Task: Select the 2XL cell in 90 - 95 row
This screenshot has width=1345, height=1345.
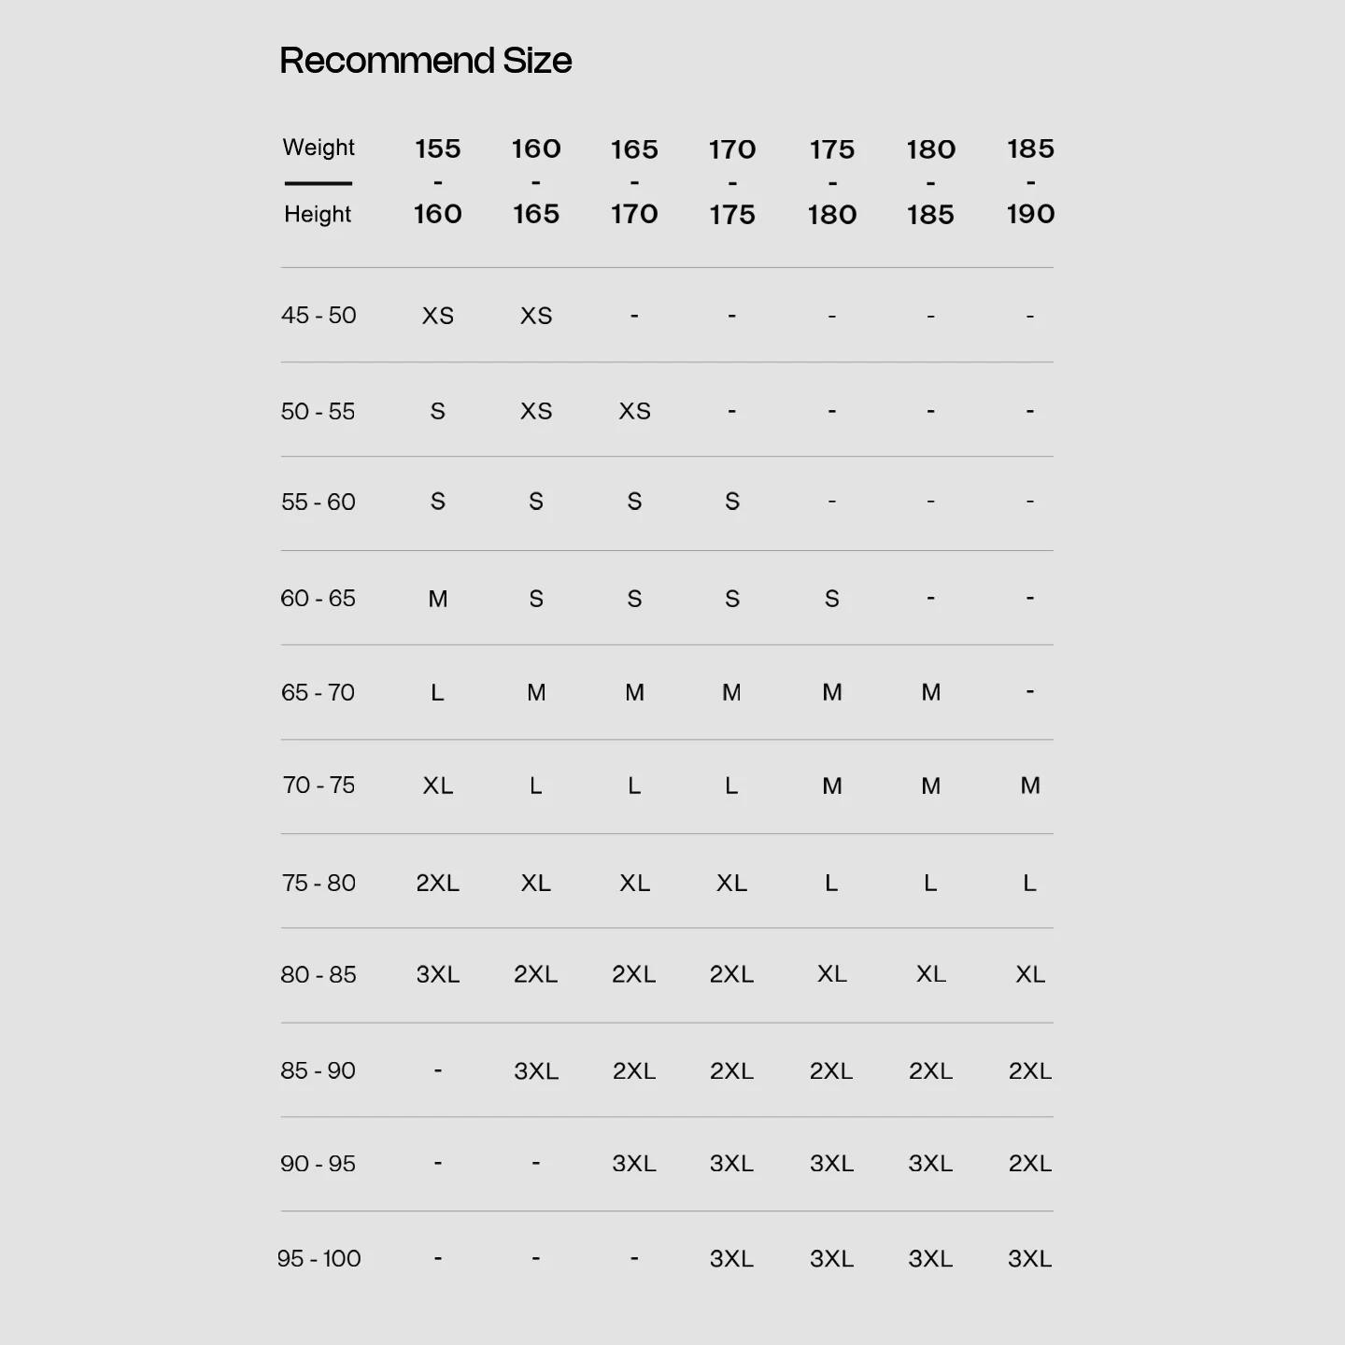Action: coord(1030,1163)
